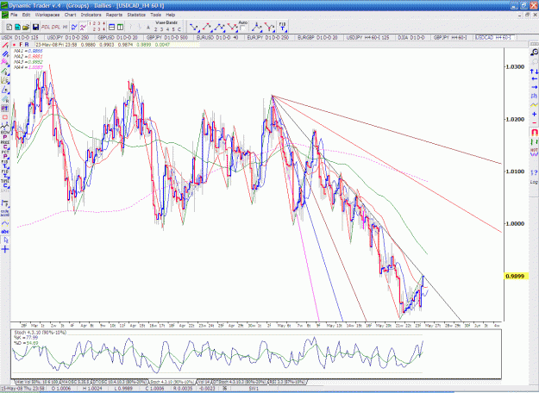This screenshot has height=393, width=539.
Task: Click the vertical split window layout icon
Action: pos(120,27)
